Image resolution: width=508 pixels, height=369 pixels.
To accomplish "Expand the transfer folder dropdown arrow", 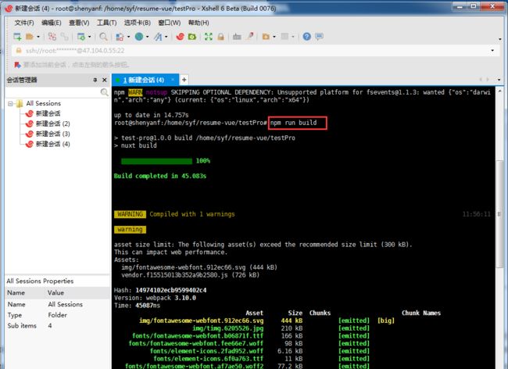I will point(274,37).
